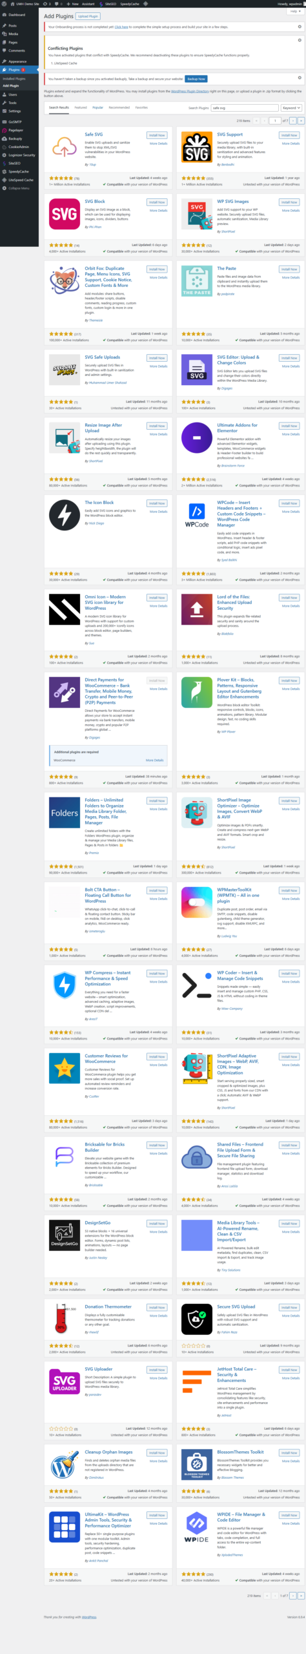Click the WordPress logo in admin bar
This screenshot has width=306, height=1654.
tap(4, 4)
